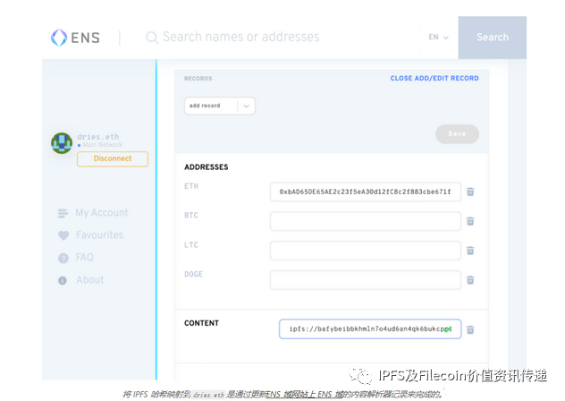The image size is (565, 401).
Task: Click the LTC address field
Action: [x=366, y=251]
